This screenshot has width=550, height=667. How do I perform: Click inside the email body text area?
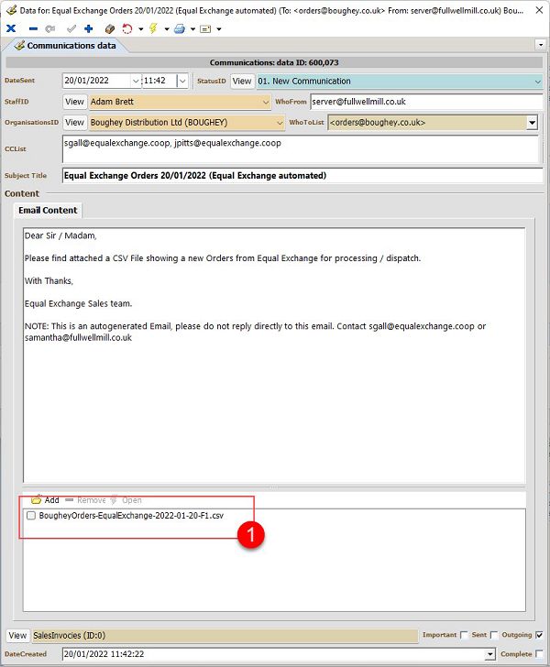tap(274, 355)
